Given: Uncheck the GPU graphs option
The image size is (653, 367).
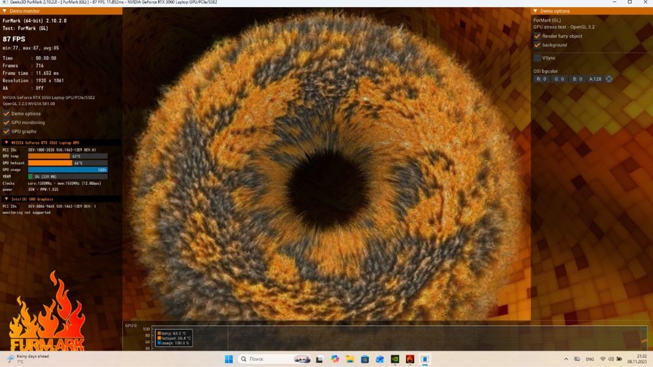Looking at the screenshot, I should pyautogui.click(x=7, y=131).
